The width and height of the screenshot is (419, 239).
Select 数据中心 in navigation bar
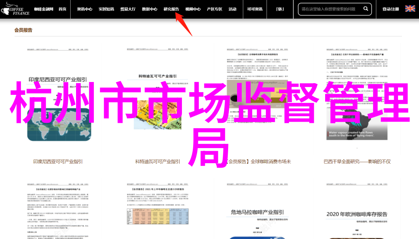point(149,9)
